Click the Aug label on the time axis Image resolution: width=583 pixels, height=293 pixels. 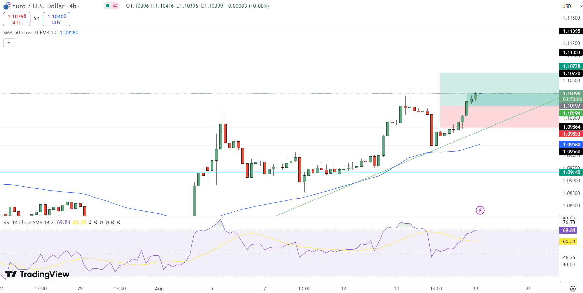[x=159, y=289]
